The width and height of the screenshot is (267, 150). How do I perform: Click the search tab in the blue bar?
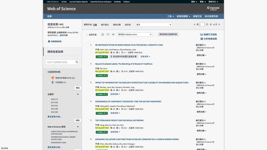(50, 16)
